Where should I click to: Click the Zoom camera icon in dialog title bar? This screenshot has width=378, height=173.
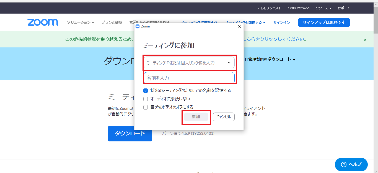point(138,26)
